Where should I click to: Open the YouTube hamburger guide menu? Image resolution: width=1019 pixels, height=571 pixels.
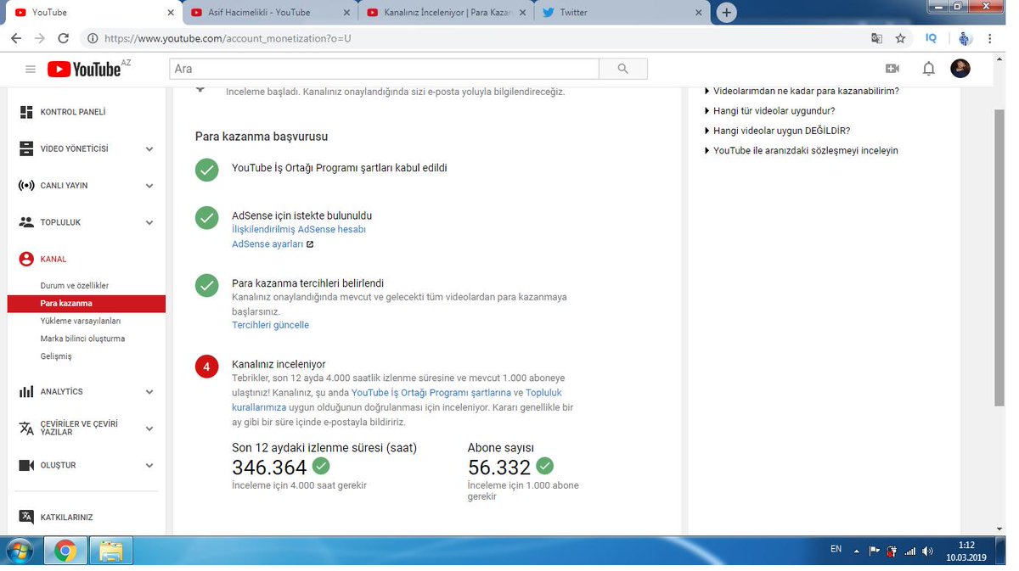(31, 69)
